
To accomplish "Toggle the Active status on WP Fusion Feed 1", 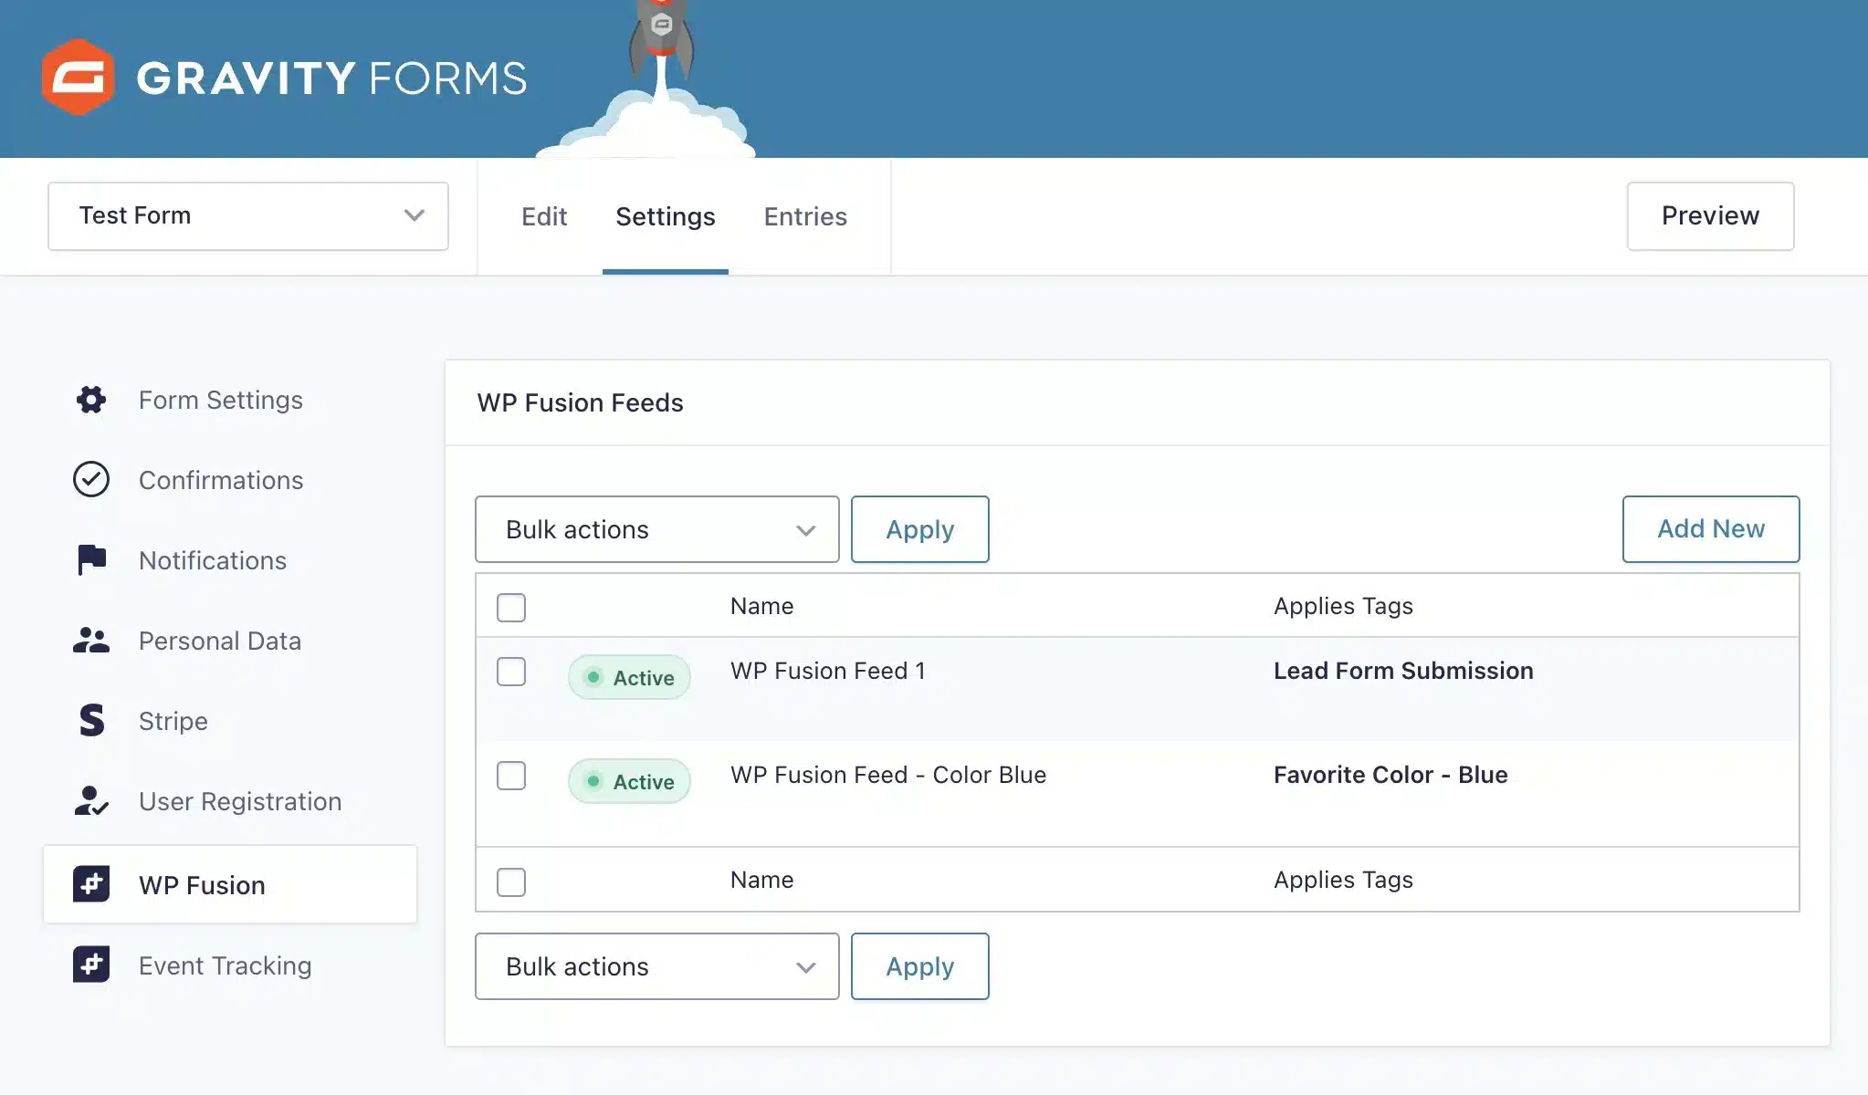I will pyautogui.click(x=629, y=677).
